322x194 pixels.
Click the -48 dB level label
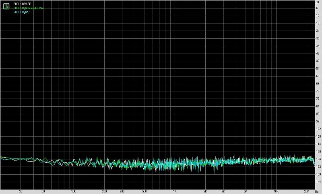pyautogui.click(x=318, y=61)
